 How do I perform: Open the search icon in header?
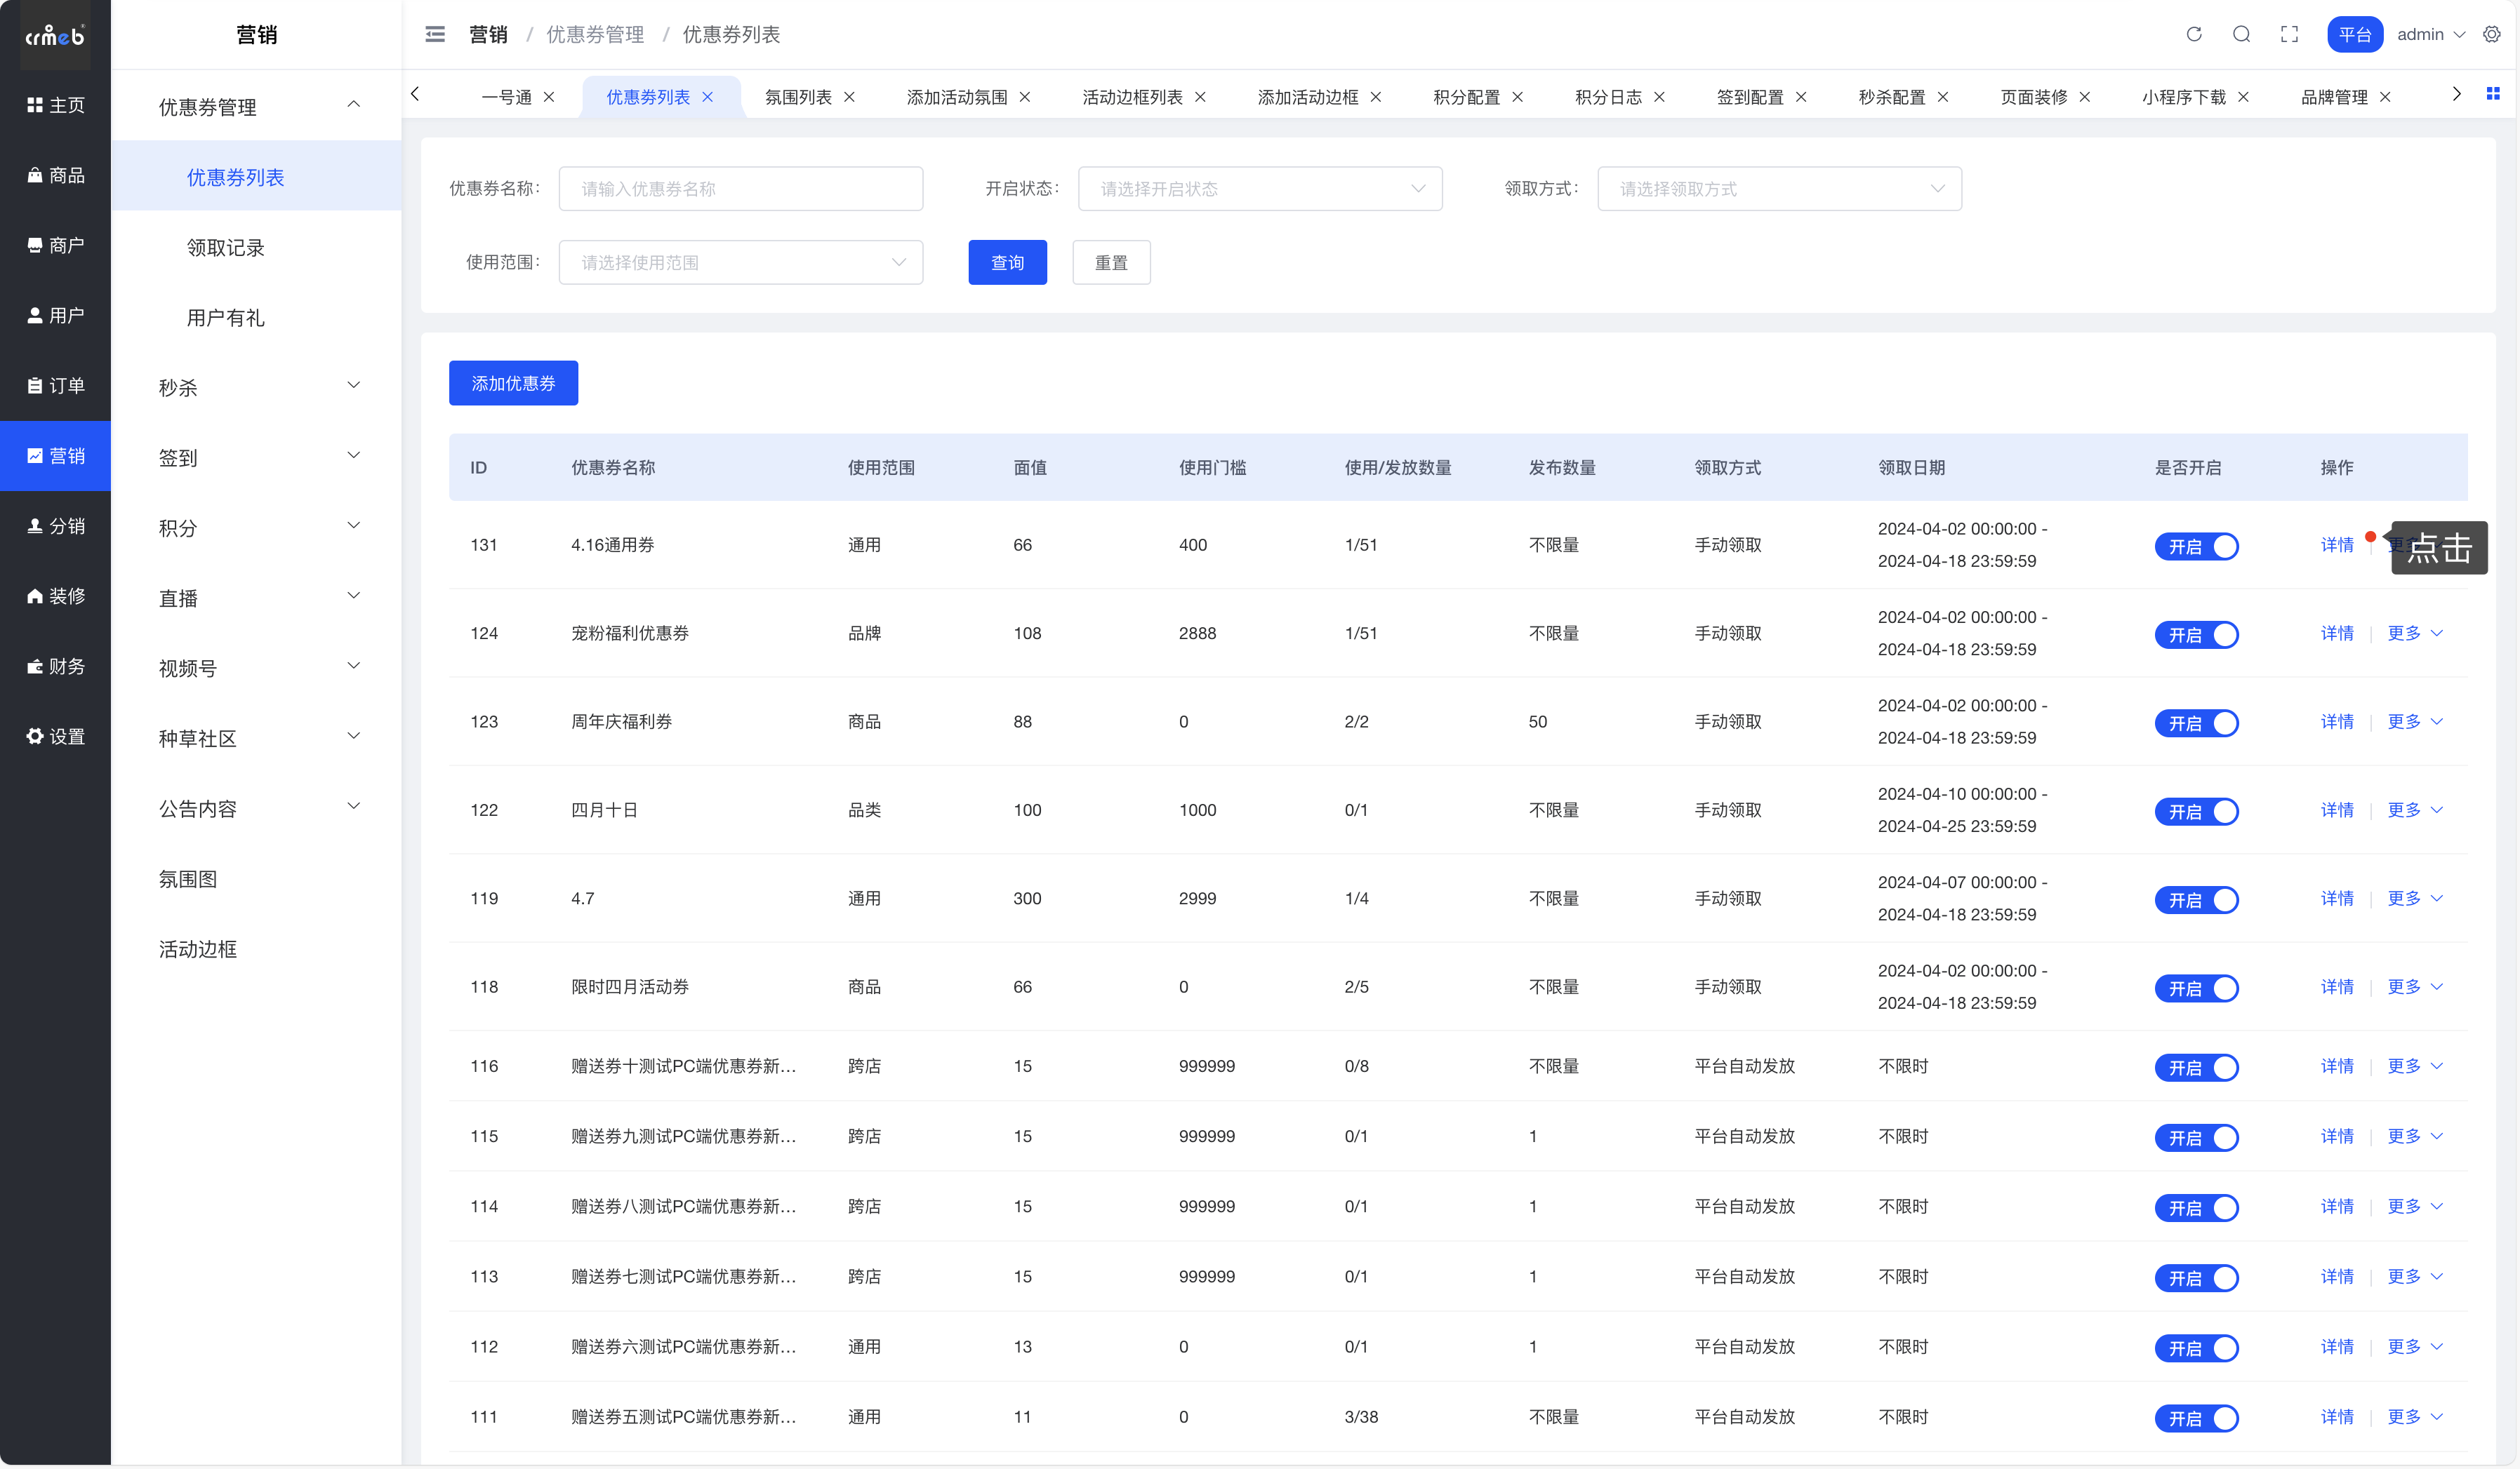tap(2241, 34)
